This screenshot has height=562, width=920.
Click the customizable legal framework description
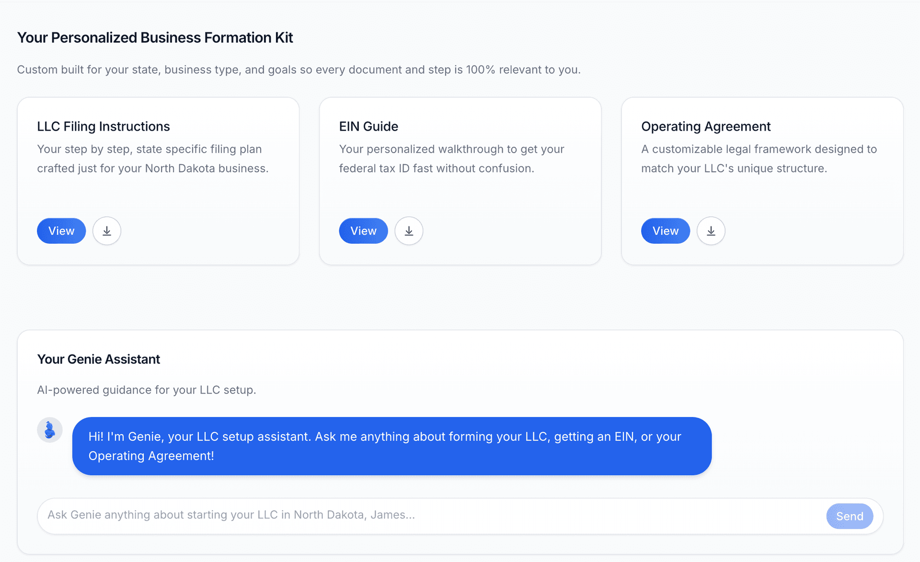(759, 158)
